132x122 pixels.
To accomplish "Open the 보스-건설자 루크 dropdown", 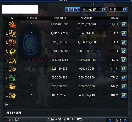I will pos(94,9).
